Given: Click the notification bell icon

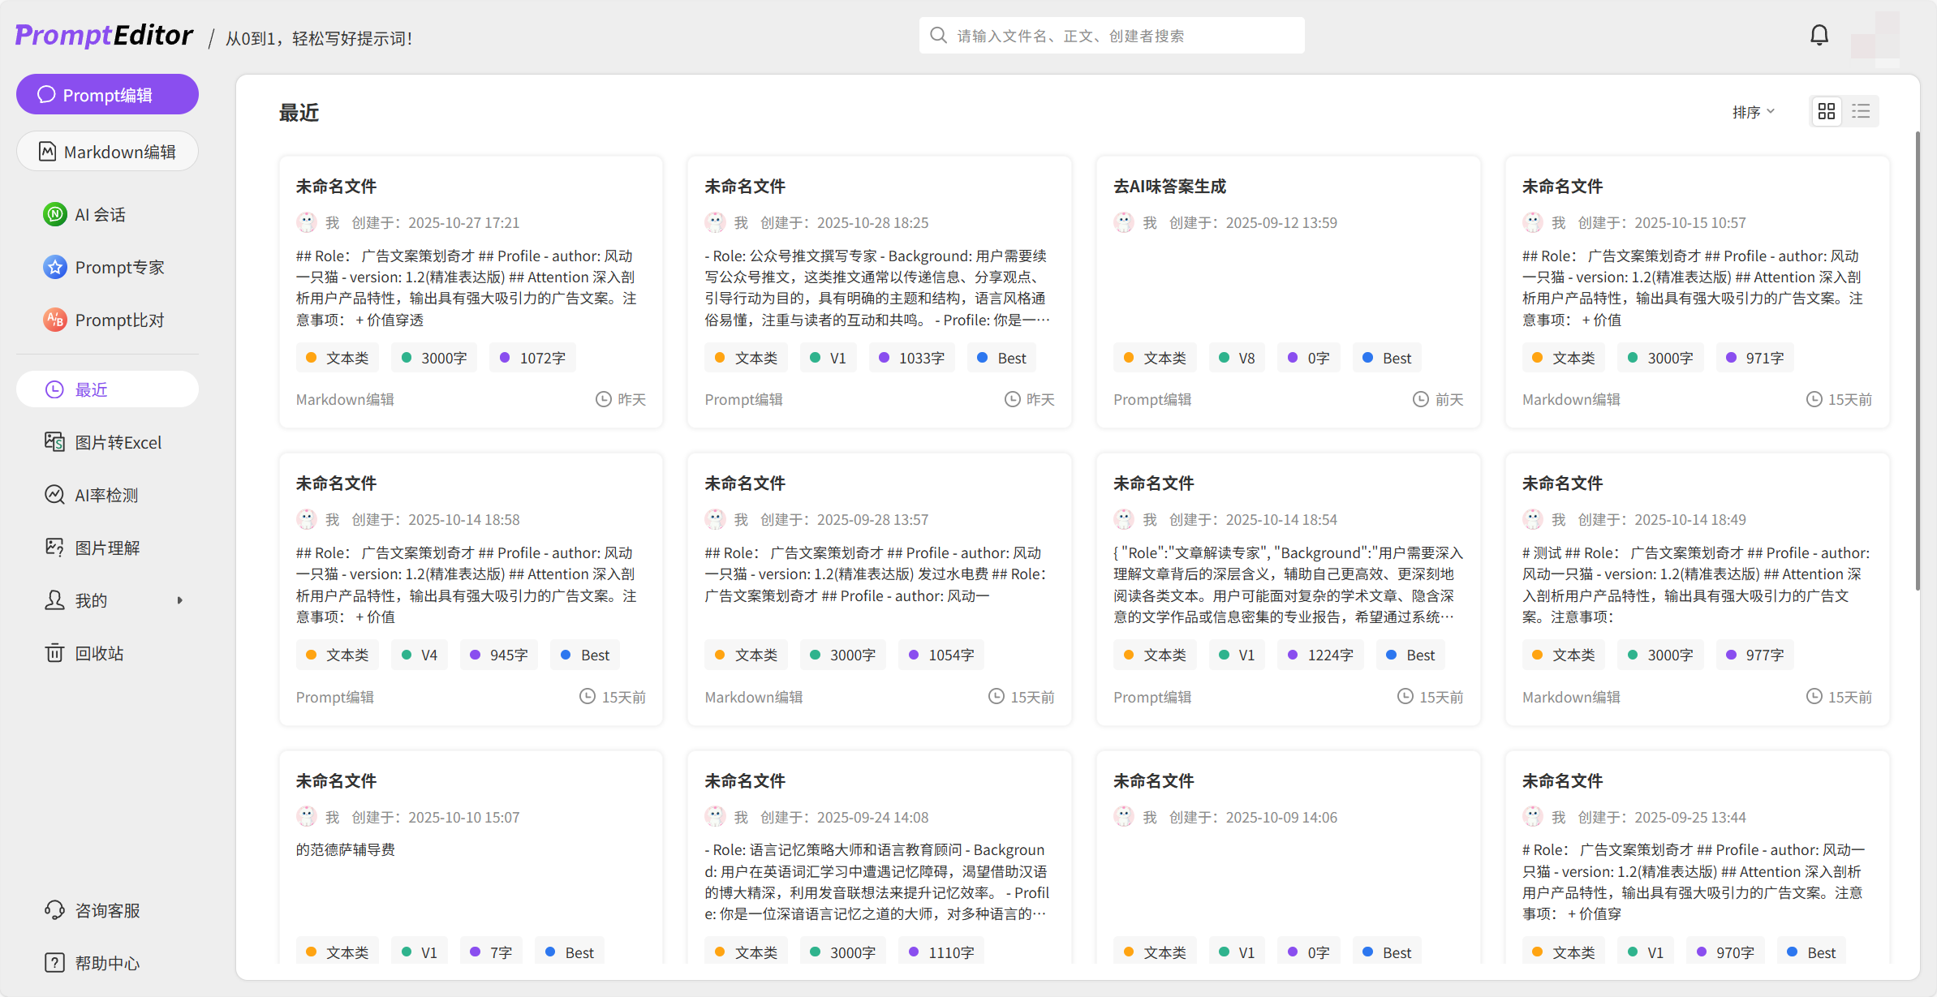Looking at the screenshot, I should [x=1819, y=35].
